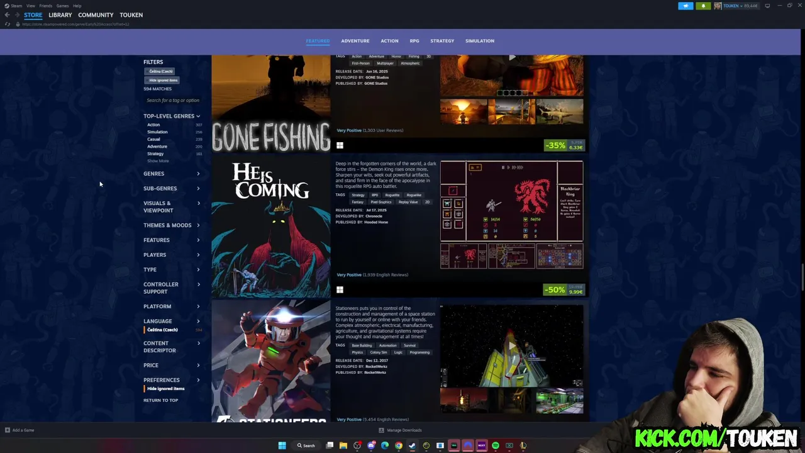
Task: Open File Explorer from taskbar
Action: pos(343,445)
